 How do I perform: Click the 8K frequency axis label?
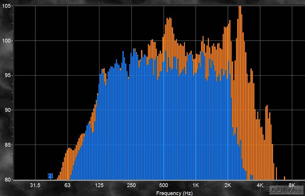click(292, 185)
